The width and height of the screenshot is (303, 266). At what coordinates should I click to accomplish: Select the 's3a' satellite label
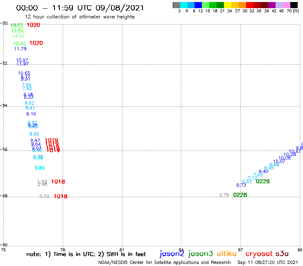click(282, 254)
